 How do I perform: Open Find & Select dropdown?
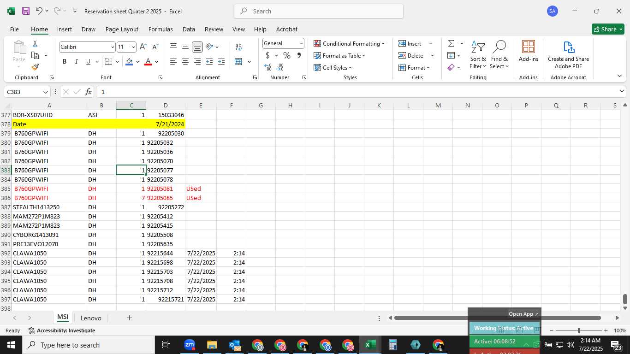[x=499, y=54]
